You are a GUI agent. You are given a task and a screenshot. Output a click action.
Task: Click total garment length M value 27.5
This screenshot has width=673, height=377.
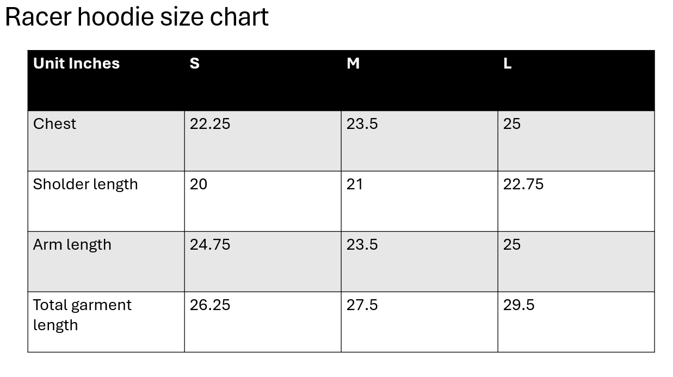click(x=362, y=305)
